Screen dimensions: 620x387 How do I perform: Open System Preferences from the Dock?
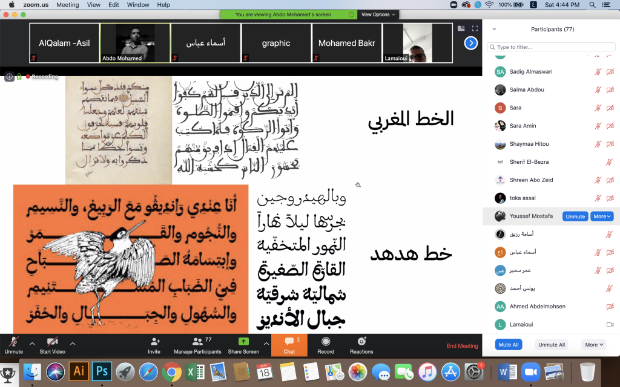click(x=473, y=372)
